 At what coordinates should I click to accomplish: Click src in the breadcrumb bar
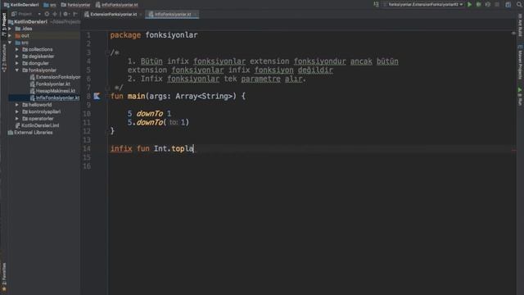pyautogui.click(x=50, y=5)
